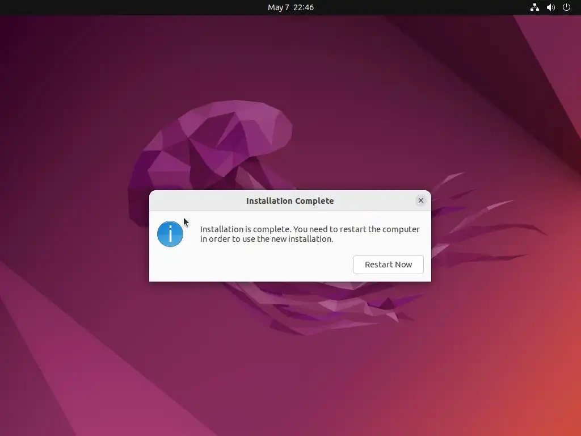
Task: Open the network status icon in top bar
Action: 534,7
